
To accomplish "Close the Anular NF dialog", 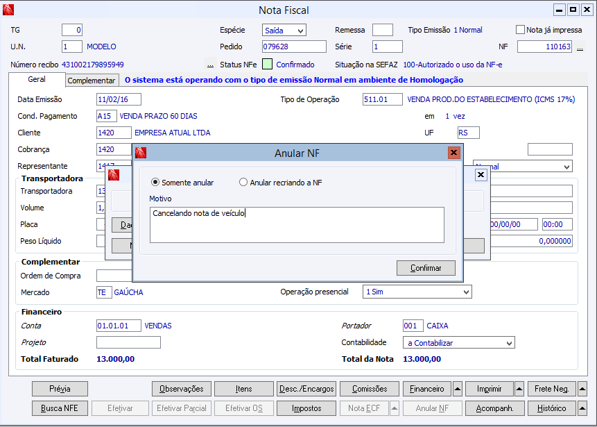I will (453, 153).
